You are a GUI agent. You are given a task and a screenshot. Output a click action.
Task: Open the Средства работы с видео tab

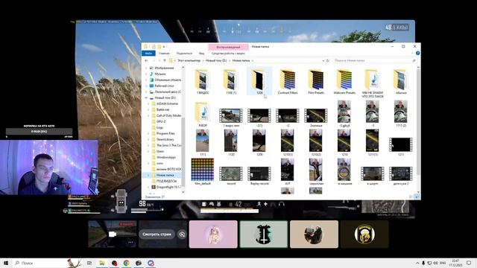coord(228,53)
